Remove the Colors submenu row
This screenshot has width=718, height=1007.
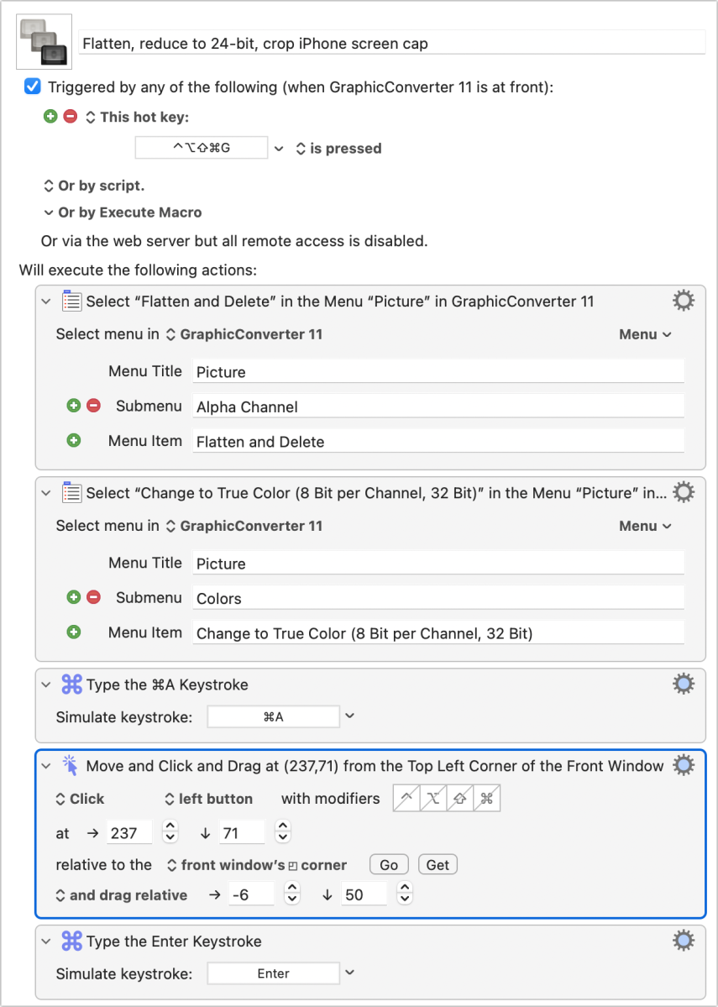[94, 597]
